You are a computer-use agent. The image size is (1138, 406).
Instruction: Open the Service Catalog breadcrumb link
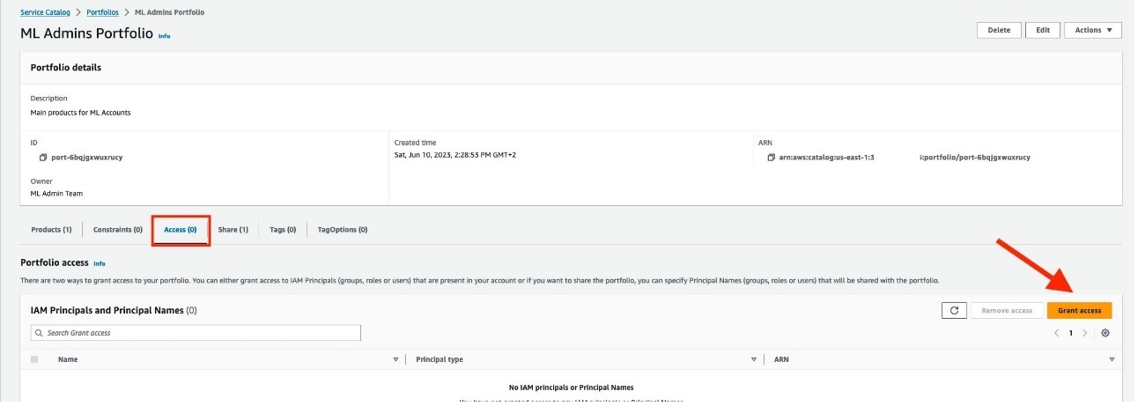coord(47,12)
